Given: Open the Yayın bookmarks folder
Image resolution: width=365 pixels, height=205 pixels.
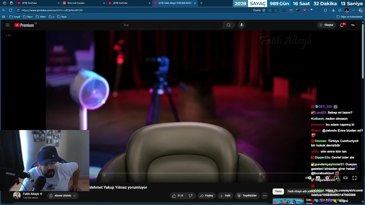Looking at the screenshot, I should [x=62, y=17].
